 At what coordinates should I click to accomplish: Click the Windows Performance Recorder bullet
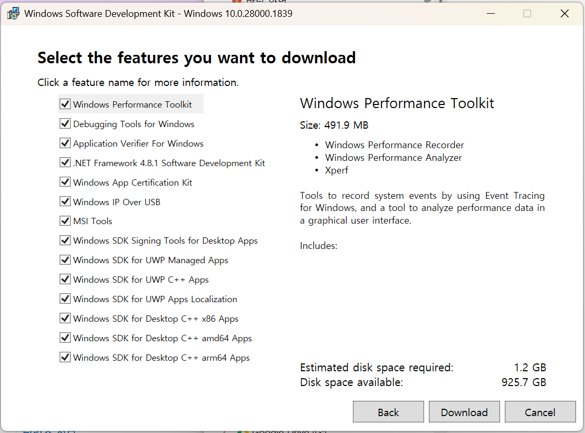coord(395,145)
